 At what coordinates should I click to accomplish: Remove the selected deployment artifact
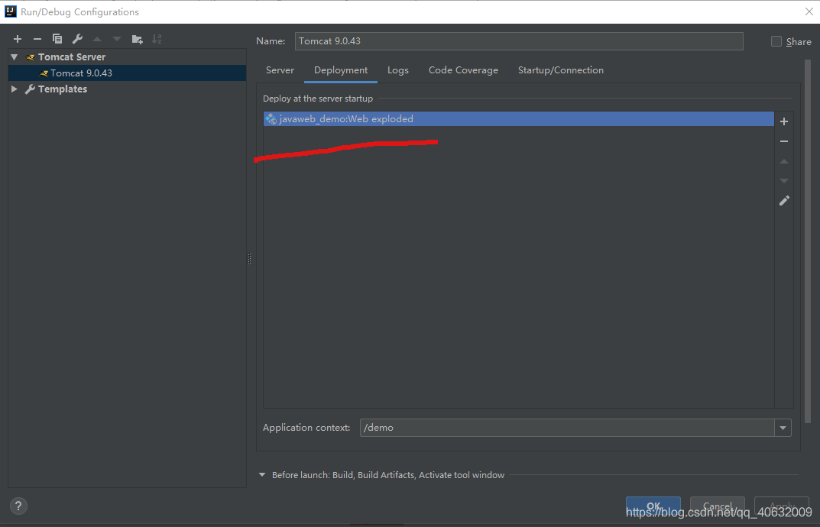[784, 141]
